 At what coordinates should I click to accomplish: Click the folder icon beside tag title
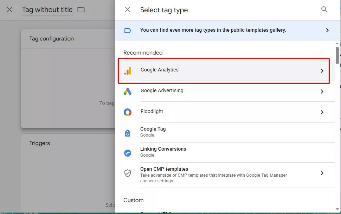point(81,10)
